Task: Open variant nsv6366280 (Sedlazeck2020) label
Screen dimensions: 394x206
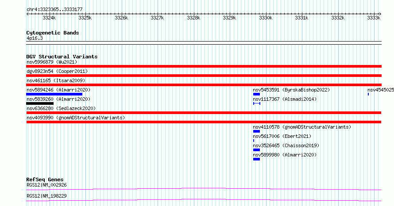Action: pyautogui.click(x=61, y=108)
